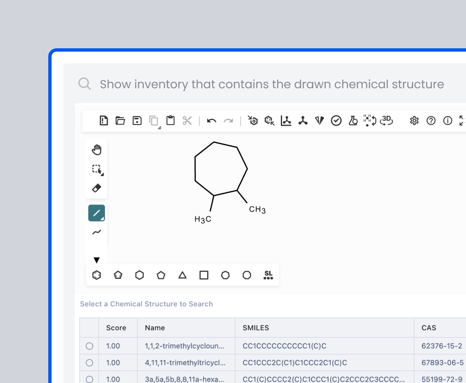Click the 'Select a Chemical Structure to Search' text
Image resolution: width=466 pixels, height=383 pixels.
tap(146, 304)
